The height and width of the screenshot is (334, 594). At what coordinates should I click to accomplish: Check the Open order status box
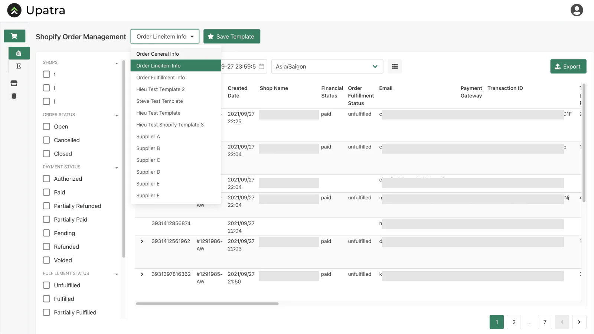click(46, 127)
